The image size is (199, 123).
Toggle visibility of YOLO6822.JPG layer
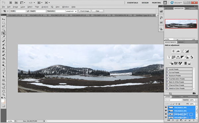click(166, 111)
